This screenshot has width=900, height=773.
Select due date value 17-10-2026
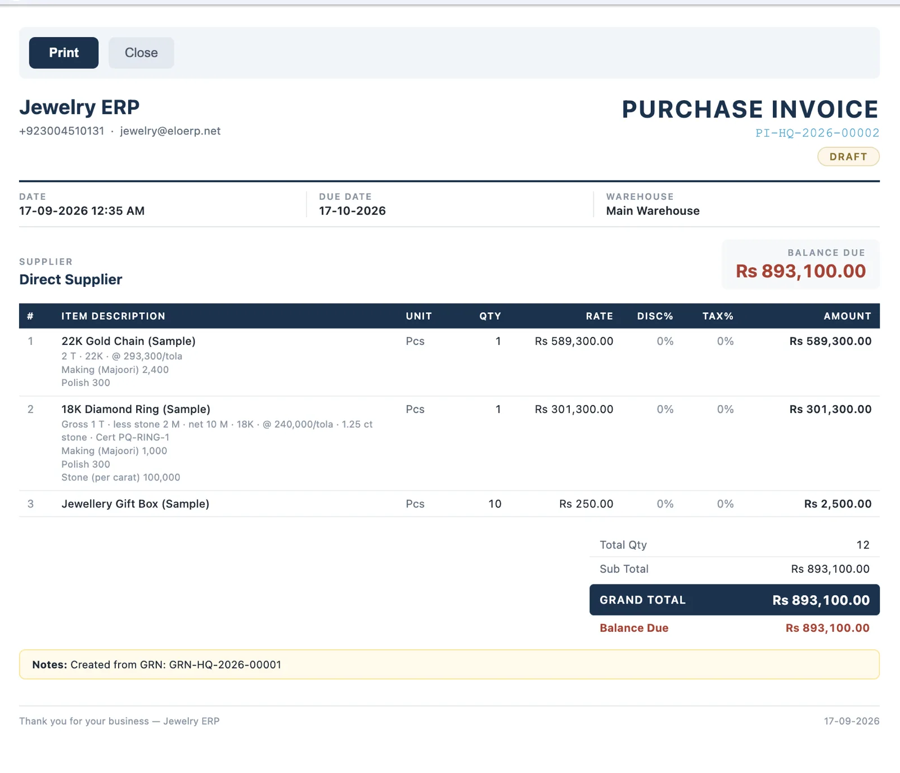point(352,211)
